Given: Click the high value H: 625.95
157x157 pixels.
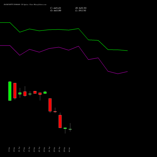Looking at the screenshot, I should coord(81,8).
